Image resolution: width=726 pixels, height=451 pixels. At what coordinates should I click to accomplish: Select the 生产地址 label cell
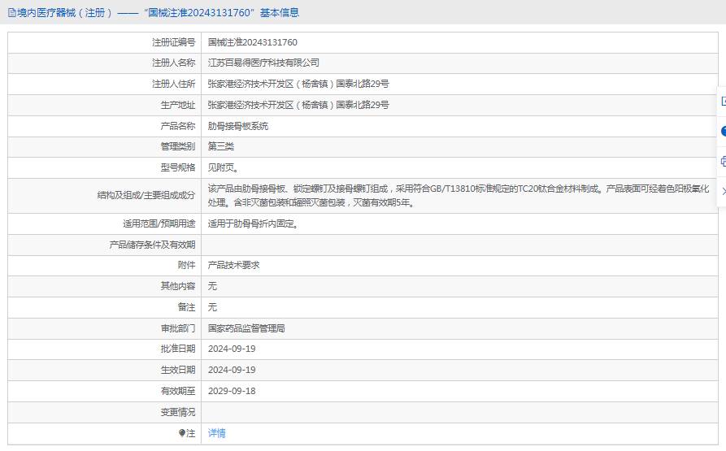[x=105, y=106]
